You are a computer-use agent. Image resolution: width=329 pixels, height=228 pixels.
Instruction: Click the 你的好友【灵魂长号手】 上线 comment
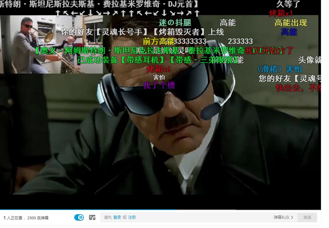[x=142, y=32]
